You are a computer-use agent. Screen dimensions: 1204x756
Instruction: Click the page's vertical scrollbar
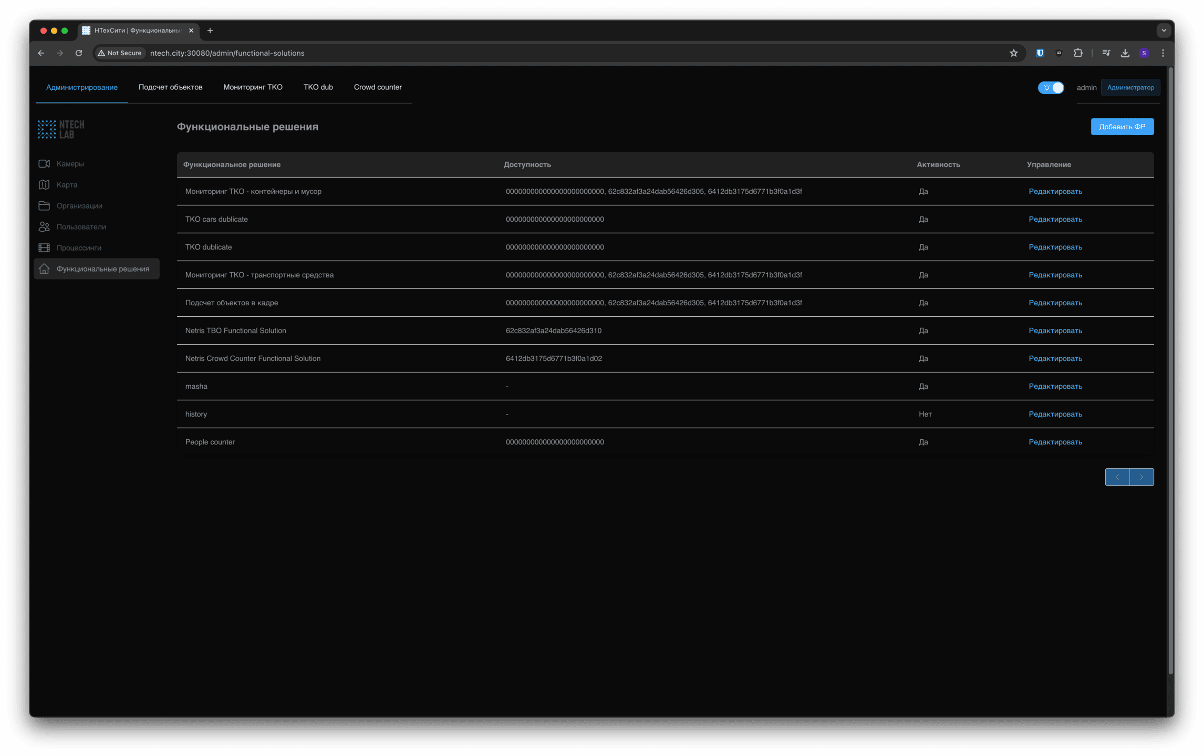[1170, 368]
